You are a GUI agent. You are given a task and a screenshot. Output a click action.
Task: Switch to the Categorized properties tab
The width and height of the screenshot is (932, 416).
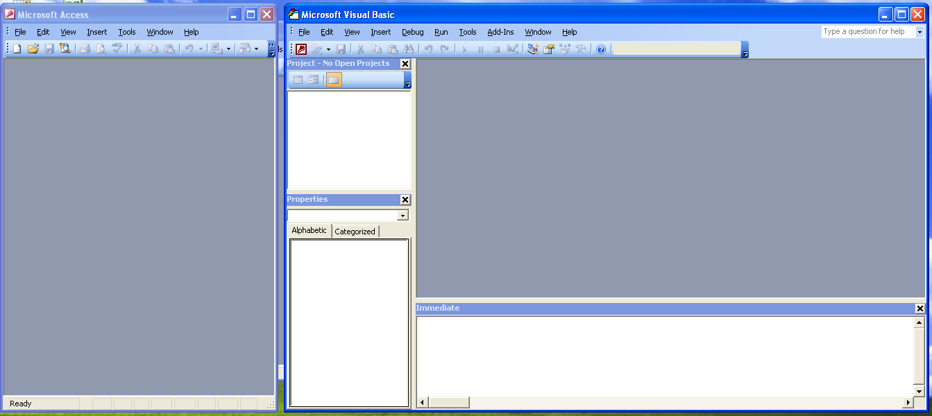point(355,232)
